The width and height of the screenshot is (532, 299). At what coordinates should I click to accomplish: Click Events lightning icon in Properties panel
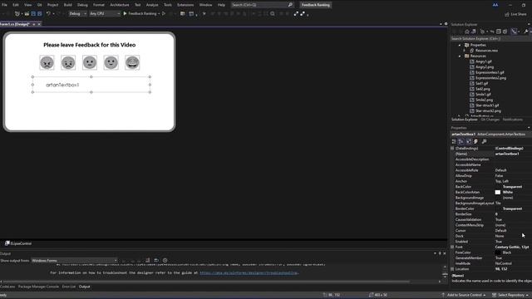(475, 141)
